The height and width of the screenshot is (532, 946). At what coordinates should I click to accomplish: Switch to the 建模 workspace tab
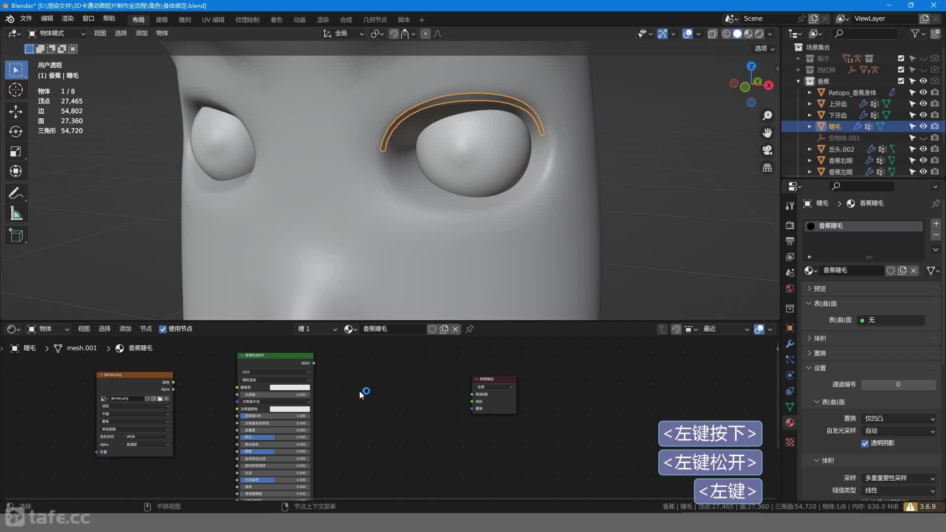pyautogui.click(x=162, y=20)
